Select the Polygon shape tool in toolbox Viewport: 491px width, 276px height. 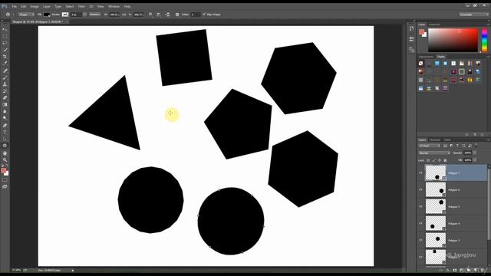[x=5, y=146]
